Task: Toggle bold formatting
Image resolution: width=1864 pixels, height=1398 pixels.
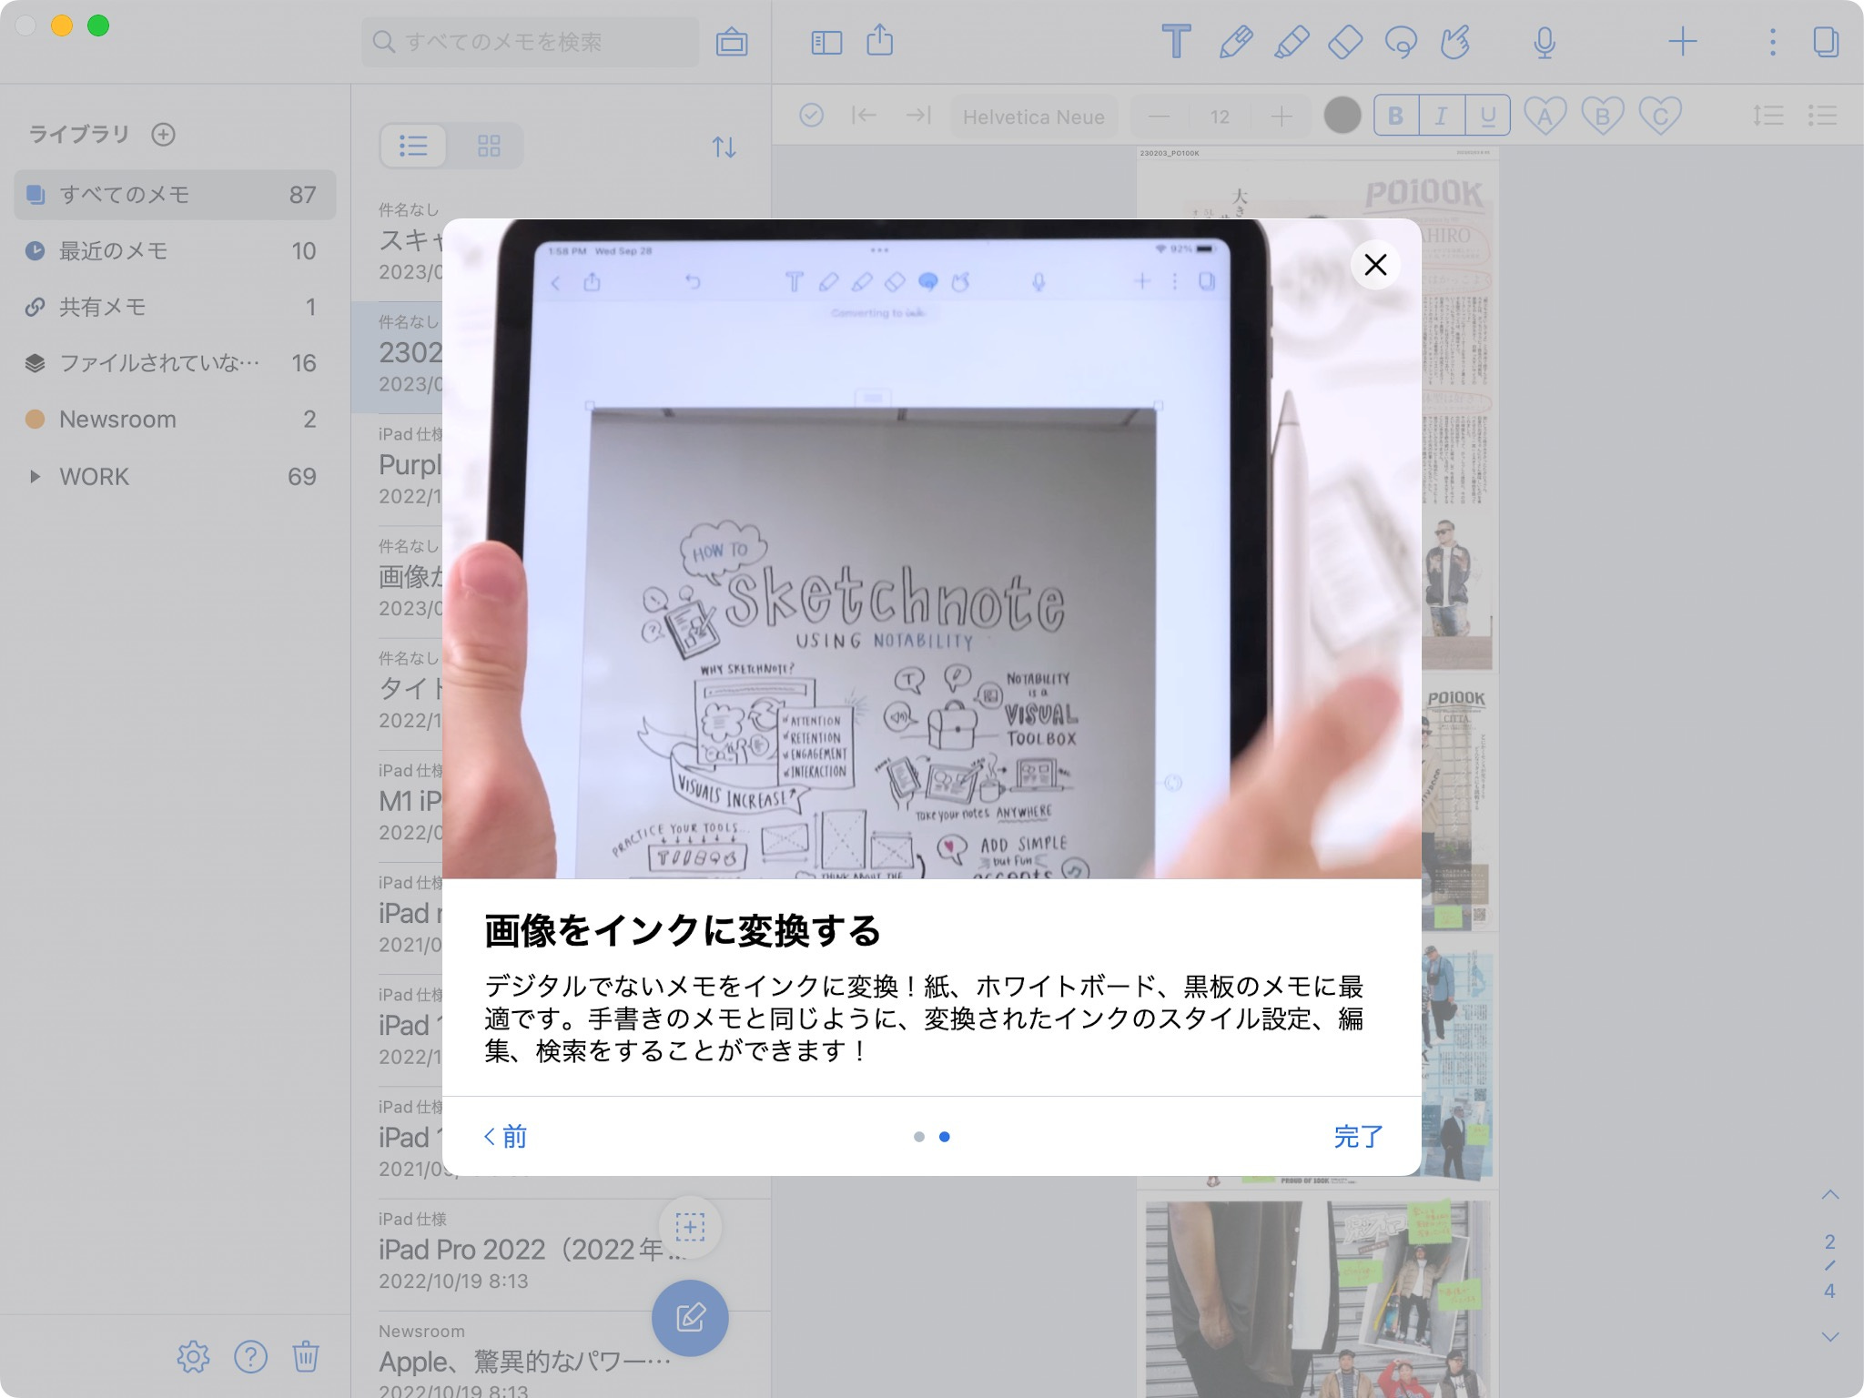Action: click(x=1395, y=116)
